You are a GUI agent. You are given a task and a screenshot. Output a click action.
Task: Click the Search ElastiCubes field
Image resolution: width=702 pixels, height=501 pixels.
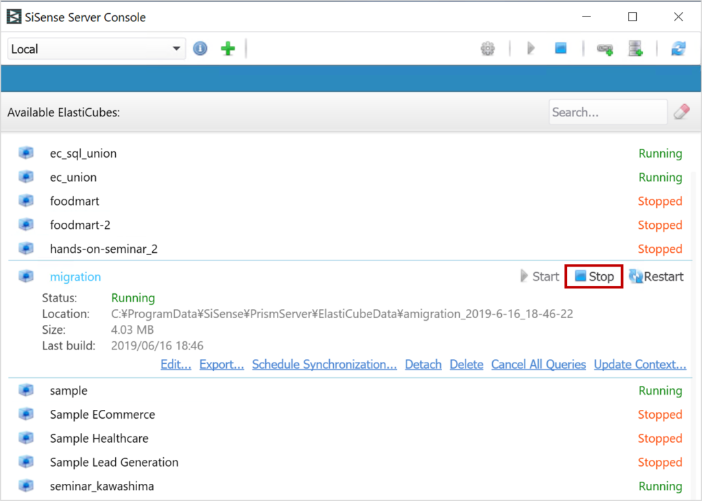(x=607, y=112)
